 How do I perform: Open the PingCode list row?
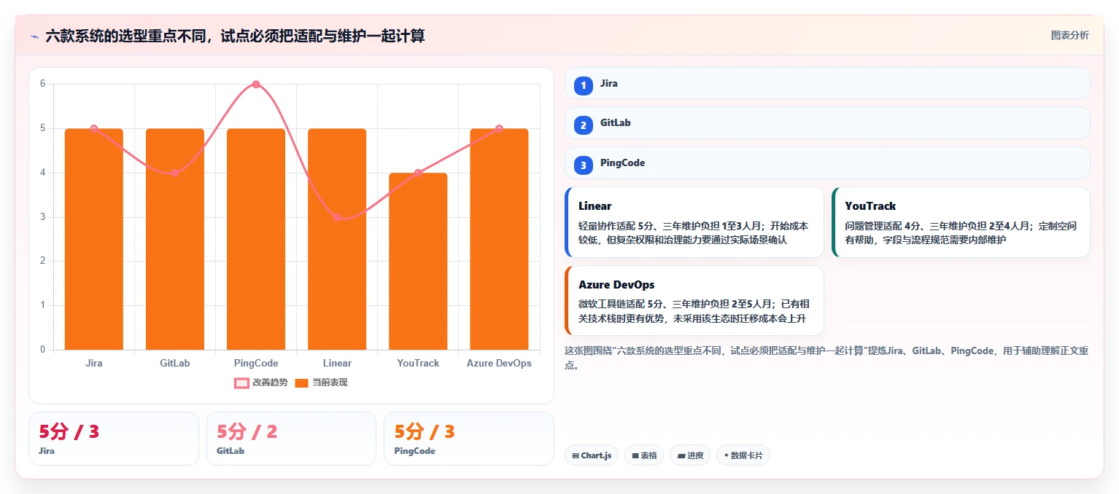click(x=827, y=163)
